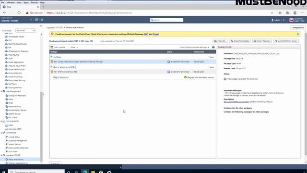The width and height of the screenshot is (307, 173).
Task: Collapse the Maintenance tree group
Action: 1,133
